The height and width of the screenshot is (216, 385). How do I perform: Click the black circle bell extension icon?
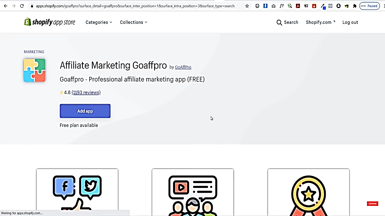pos(338,6)
